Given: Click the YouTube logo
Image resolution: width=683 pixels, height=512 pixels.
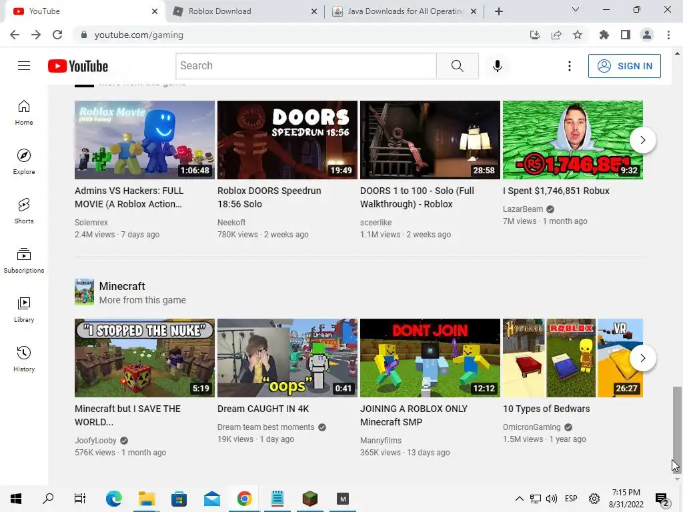Looking at the screenshot, I should click(78, 66).
